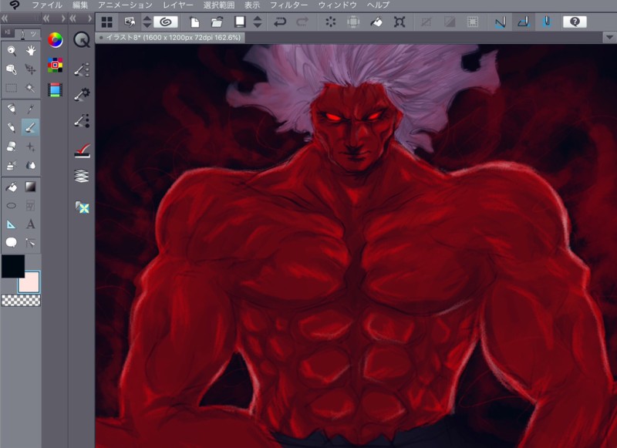The height and width of the screenshot is (448, 617).
Task: Open the ファイル menu
Action: [47, 5]
